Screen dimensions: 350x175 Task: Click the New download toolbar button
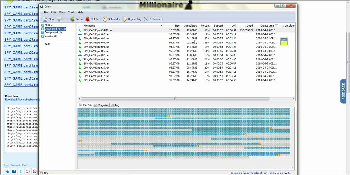(x=49, y=19)
